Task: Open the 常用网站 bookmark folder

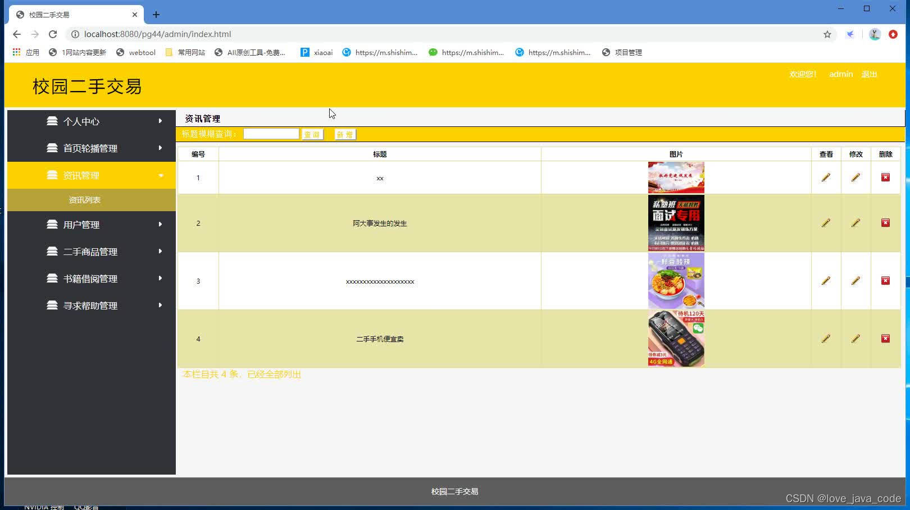Action: tap(185, 52)
